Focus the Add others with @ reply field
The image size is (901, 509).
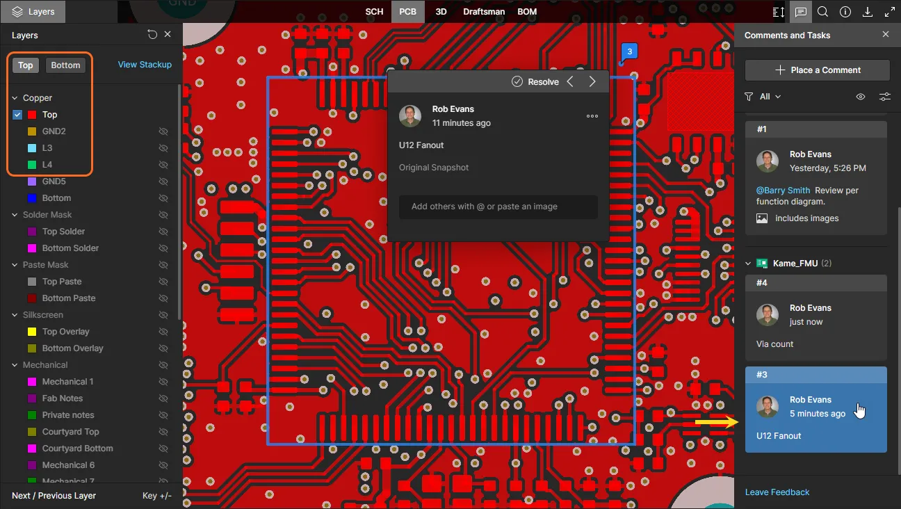(x=498, y=207)
